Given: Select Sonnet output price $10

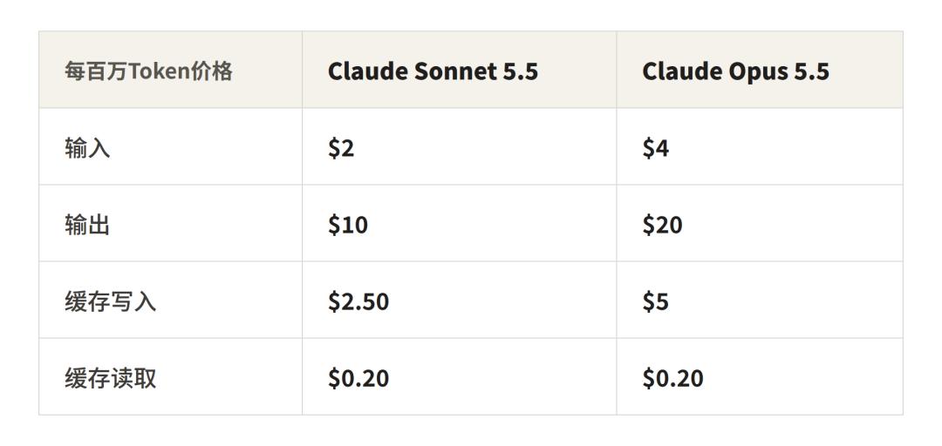Looking at the screenshot, I should 348,225.
